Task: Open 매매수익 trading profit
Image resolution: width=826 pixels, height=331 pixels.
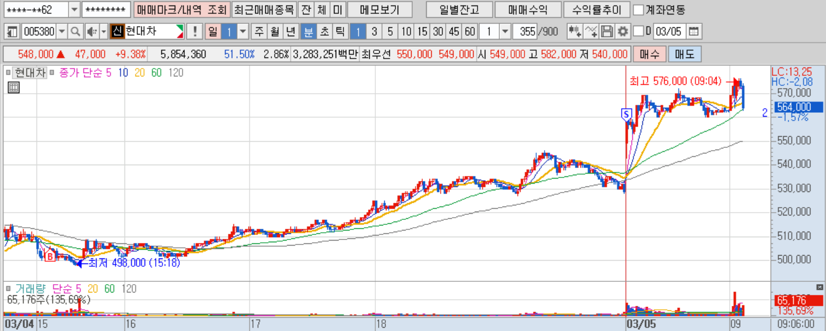Action: (x=528, y=9)
